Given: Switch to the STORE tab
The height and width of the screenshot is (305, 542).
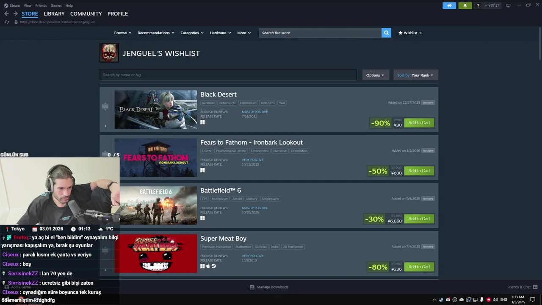Looking at the screenshot, I should (x=30, y=14).
